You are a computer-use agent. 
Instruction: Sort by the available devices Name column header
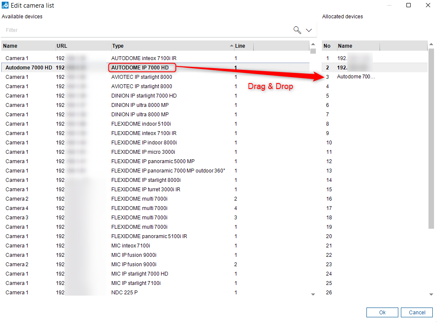click(28, 46)
